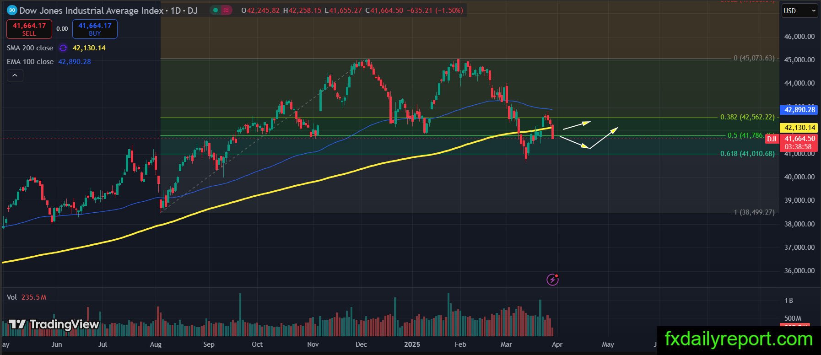Change the 1D chart interval
The height and width of the screenshot is (355, 821).
pos(176,10)
